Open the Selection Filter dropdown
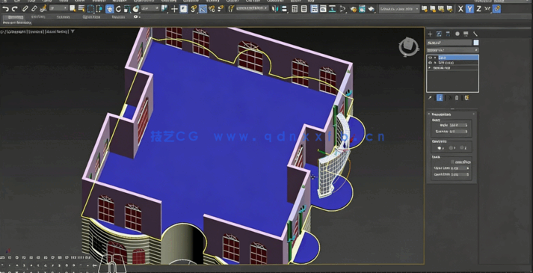This screenshot has width=533, height=273. (x=58, y=8)
